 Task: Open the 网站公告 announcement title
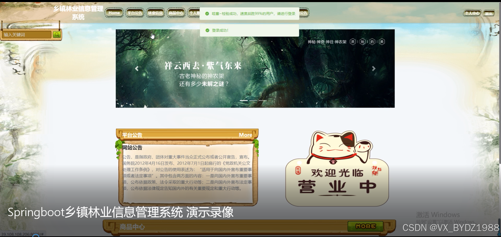tap(132, 148)
